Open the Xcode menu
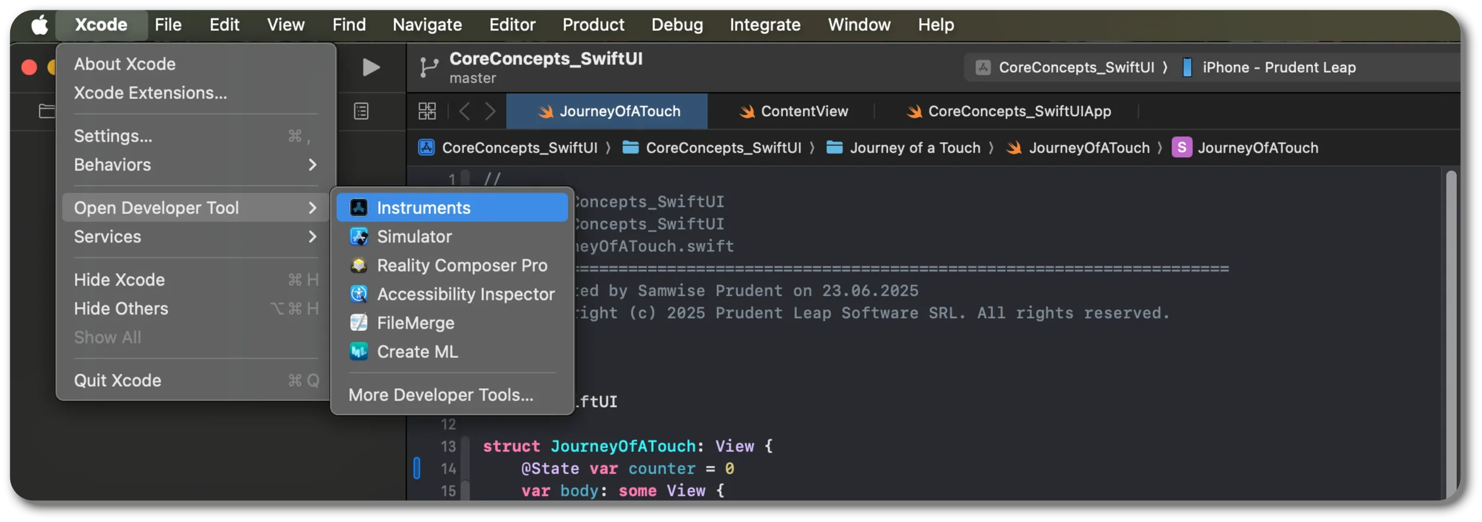1482x522 pixels. click(x=101, y=25)
